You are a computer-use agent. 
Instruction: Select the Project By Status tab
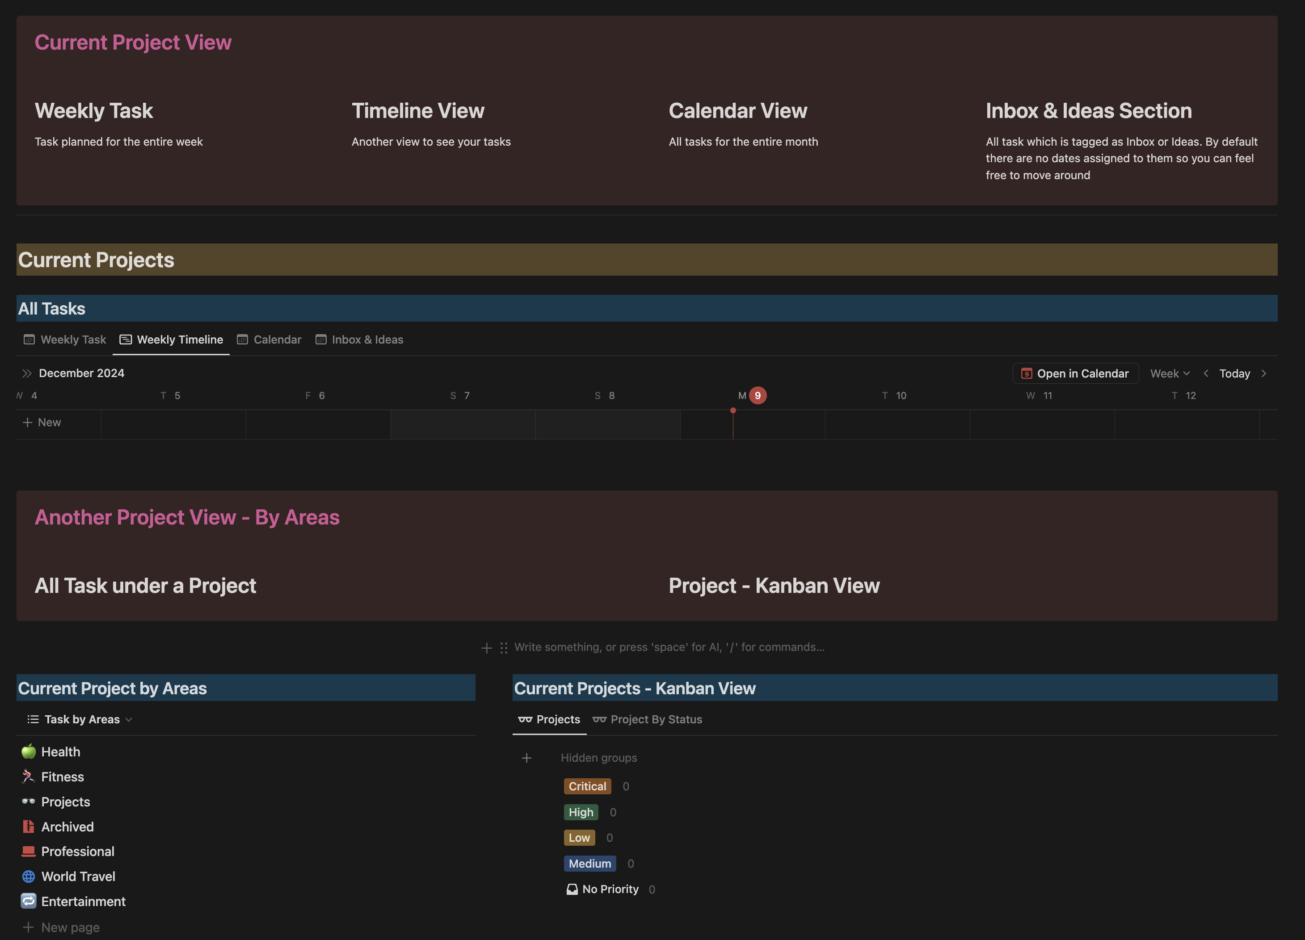pyautogui.click(x=647, y=719)
